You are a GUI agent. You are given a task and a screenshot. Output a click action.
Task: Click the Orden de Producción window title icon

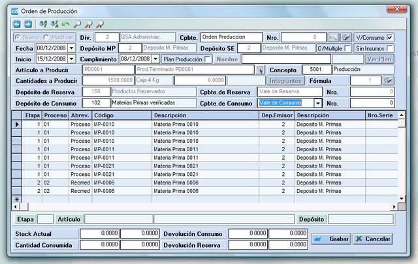pyautogui.click(x=14, y=11)
